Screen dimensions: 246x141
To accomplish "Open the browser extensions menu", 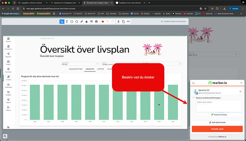I will click(x=217, y=9).
